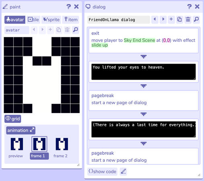Viewport: 204px width, 181px height.
Task: Close the dialog panel
Action: coord(197,6)
